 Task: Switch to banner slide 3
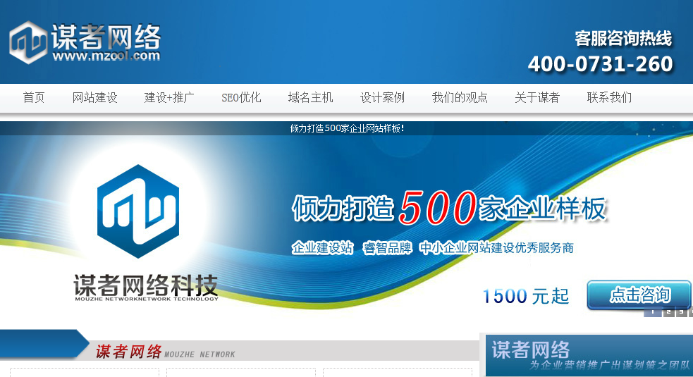coord(681,311)
